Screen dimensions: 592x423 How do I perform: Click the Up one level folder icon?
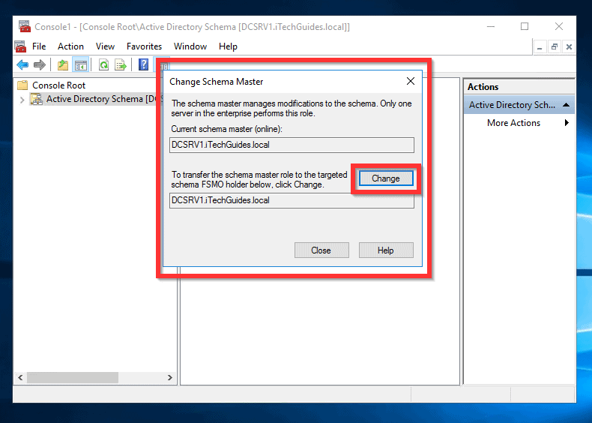(x=63, y=65)
